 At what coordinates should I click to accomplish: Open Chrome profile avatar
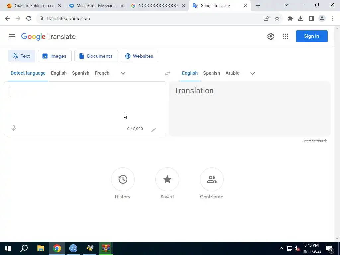tap(322, 19)
